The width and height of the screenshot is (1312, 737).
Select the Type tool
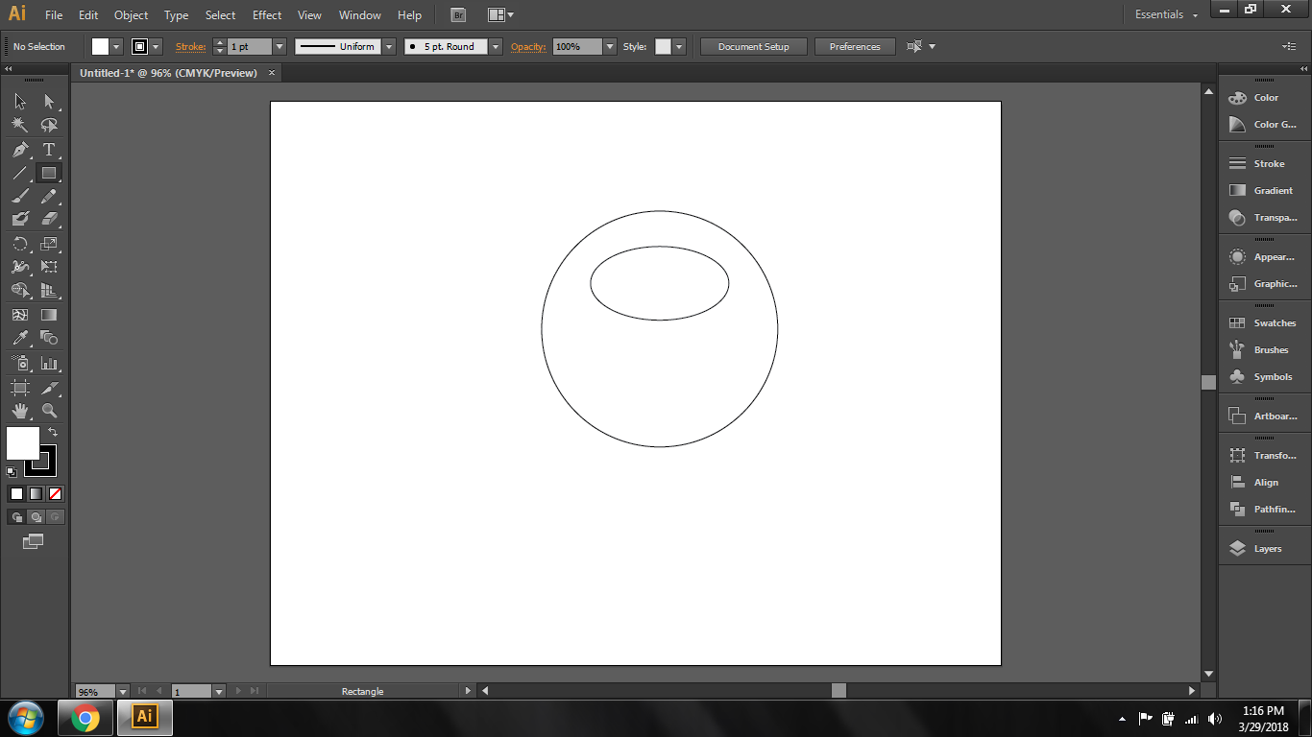49,150
